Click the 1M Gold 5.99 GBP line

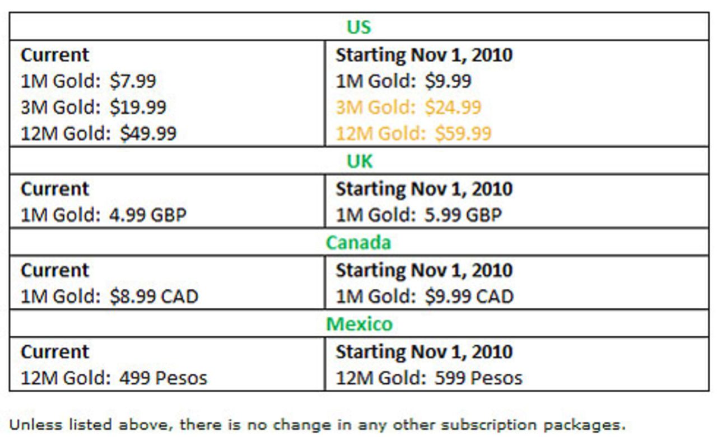pyautogui.click(x=418, y=215)
